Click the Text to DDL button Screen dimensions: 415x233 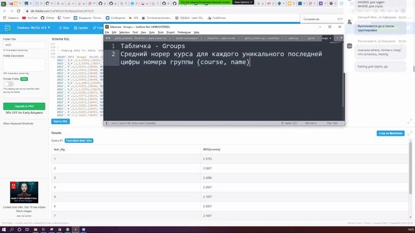click(x=60, y=122)
